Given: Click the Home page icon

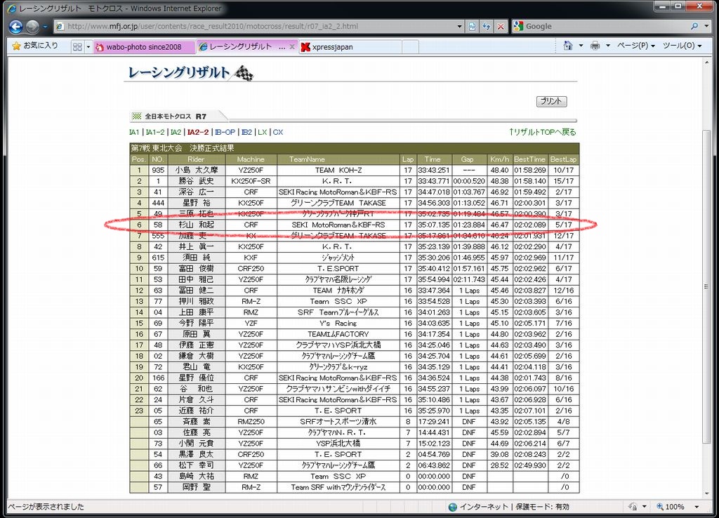Looking at the screenshot, I should (567, 46).
